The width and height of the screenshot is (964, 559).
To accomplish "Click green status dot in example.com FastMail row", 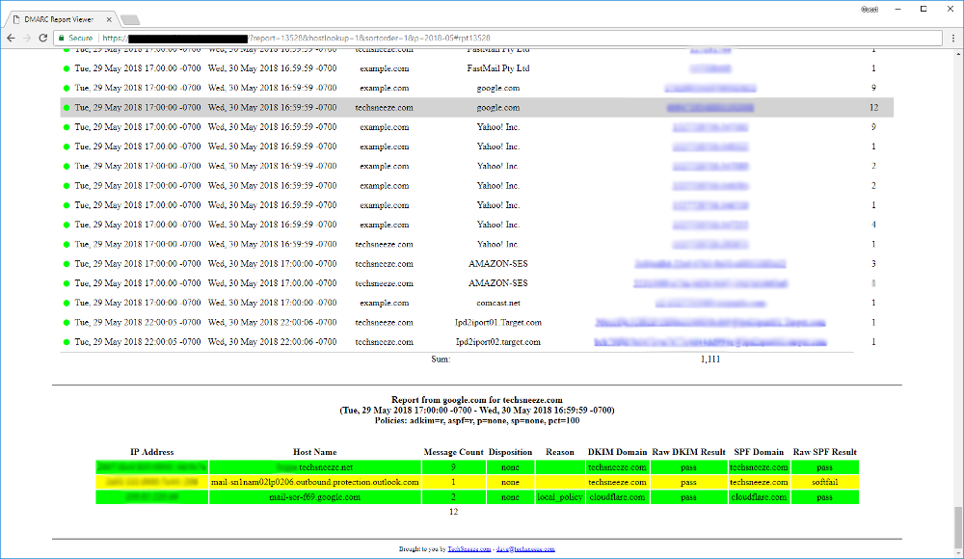I will coord(67,68).
